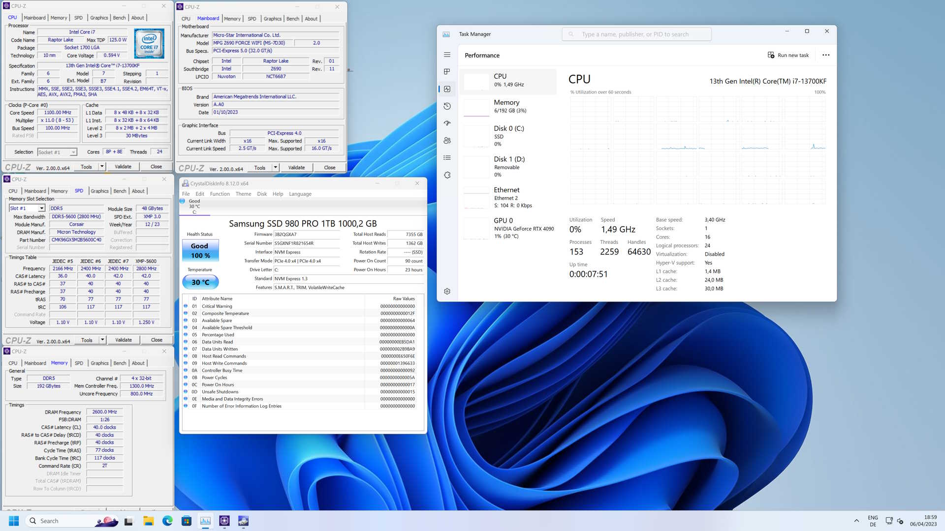Open Task Manager more options ellipsis

pos(826,55)
